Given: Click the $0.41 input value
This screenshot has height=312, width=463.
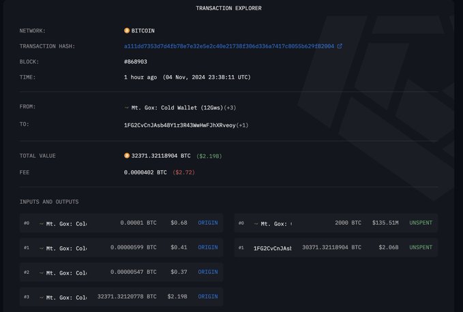Looking at the screenshot, I should point(179,247).
